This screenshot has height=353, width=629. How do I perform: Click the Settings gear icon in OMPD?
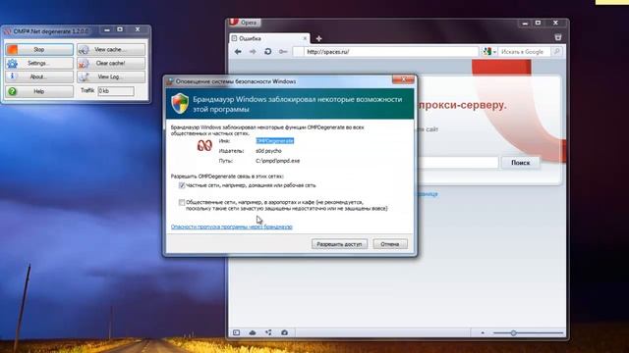pos(13,63)
